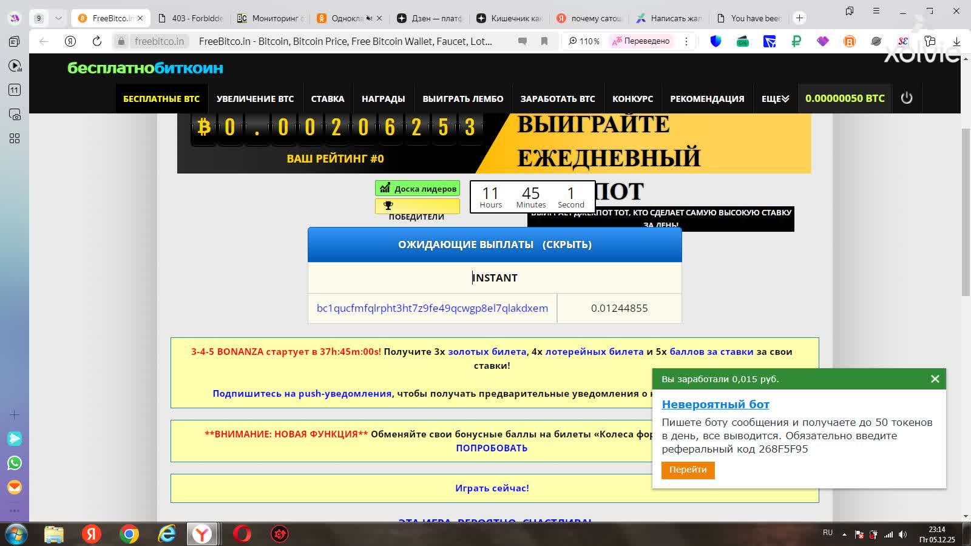Open the browser three-dot menu

pos(686,41)
